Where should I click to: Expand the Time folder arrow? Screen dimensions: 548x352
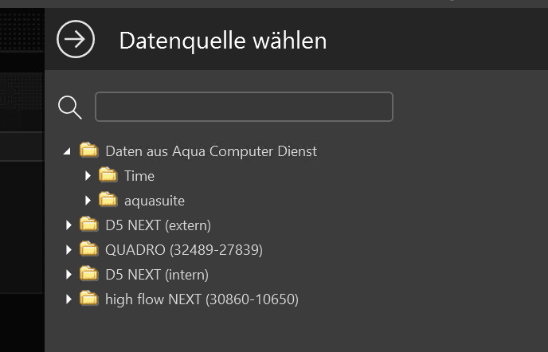[88, 176]
